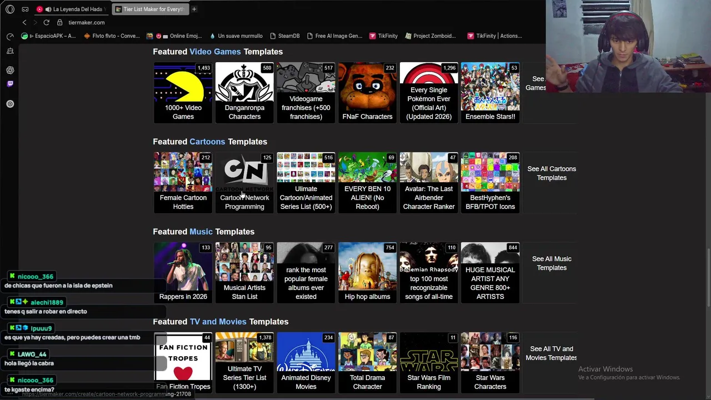Open the Opera menu logo icon

[x=10, y=9]
